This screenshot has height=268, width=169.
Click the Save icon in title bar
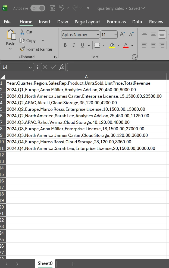(52, 8)
